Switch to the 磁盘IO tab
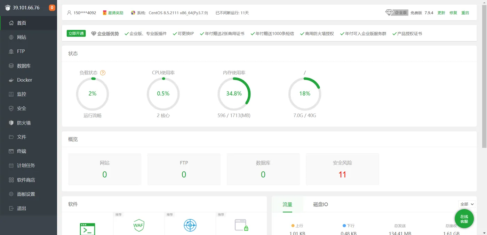Viewport: 487px width, 235px height. pos(320,204)
